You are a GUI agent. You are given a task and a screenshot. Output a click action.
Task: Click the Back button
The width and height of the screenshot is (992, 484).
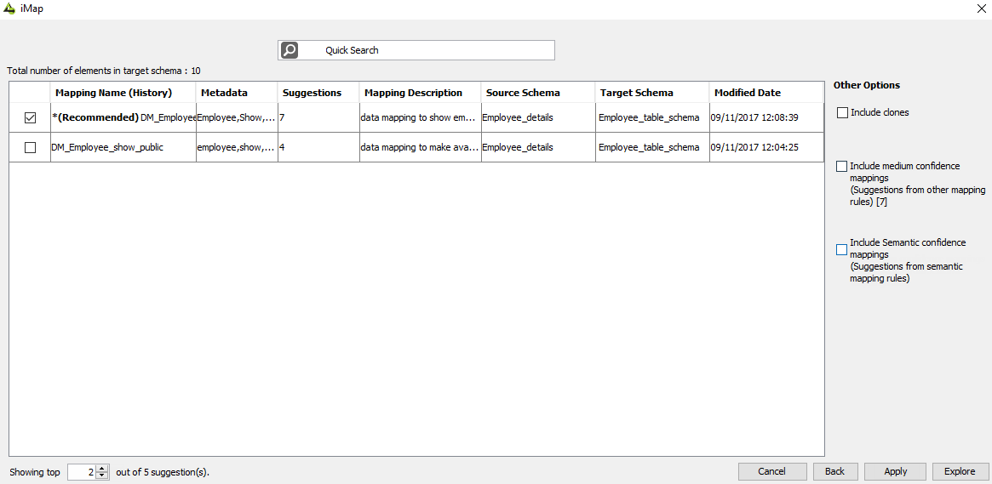pos(834,471)
